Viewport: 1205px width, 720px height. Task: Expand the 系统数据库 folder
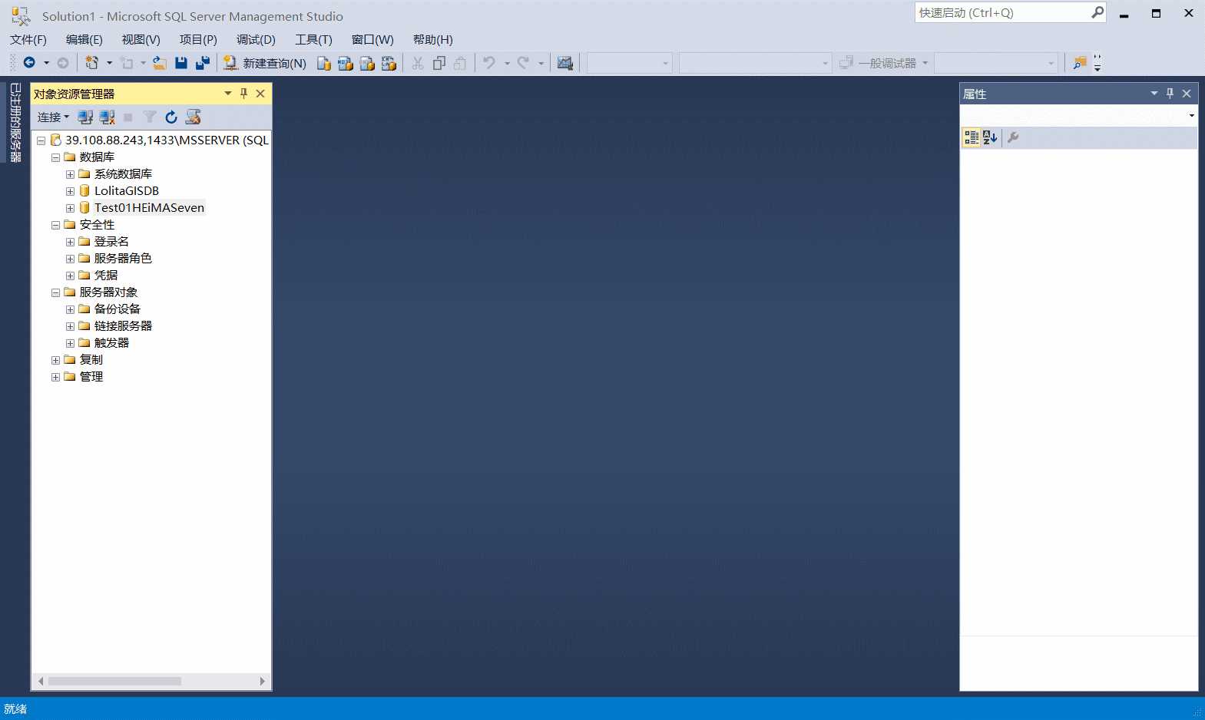coord(70,174)
